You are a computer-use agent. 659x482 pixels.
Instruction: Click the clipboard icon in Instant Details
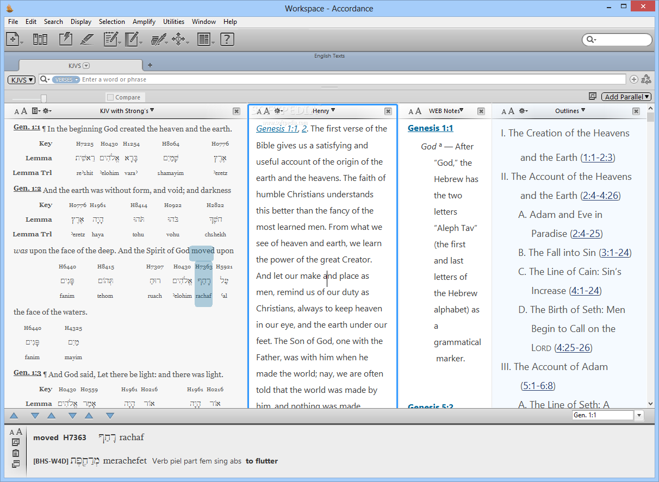point(15,453)
